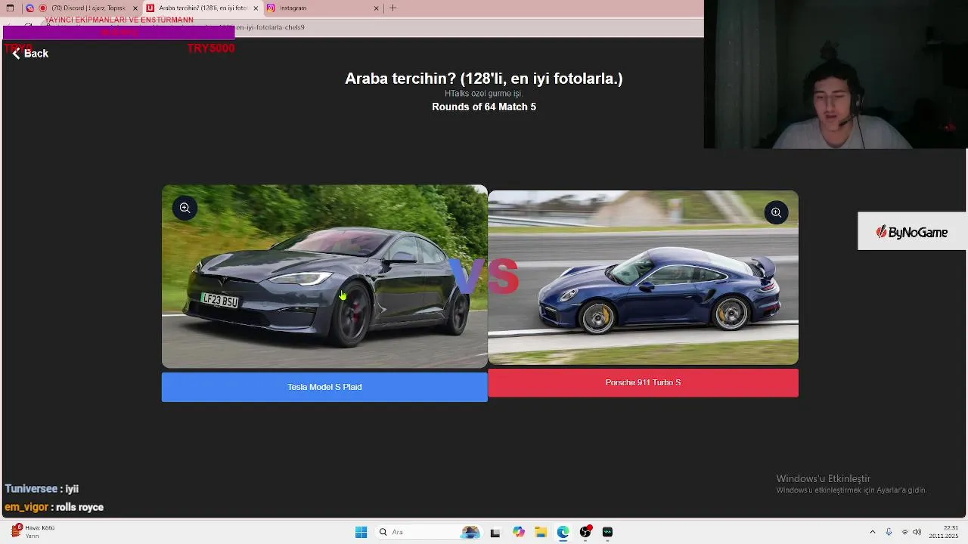This screenshot has height=544, width=968.
Task: Vote for Tesla Model S Plaid
Action: [324, 387]
